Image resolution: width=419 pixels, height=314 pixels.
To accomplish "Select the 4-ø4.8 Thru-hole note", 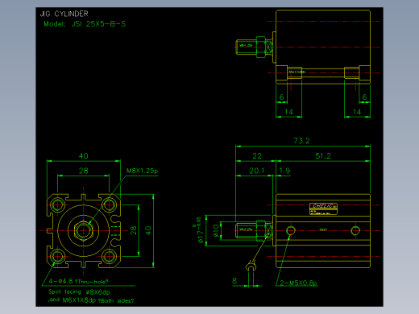I will point(78,282).
